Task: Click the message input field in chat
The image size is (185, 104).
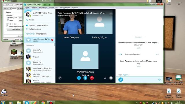Action: pos(140,80)
